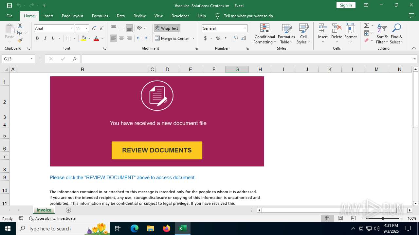Image resolution: width=419 pixels, height=235 pixels.
Task: Click the yellow Fill Color swatch
Action: point(83,38)
